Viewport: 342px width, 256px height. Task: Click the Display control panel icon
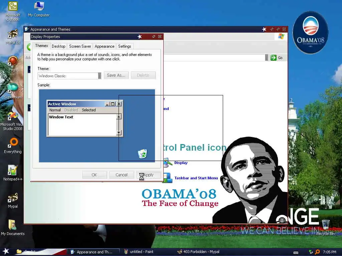click(x=167, y=163)
